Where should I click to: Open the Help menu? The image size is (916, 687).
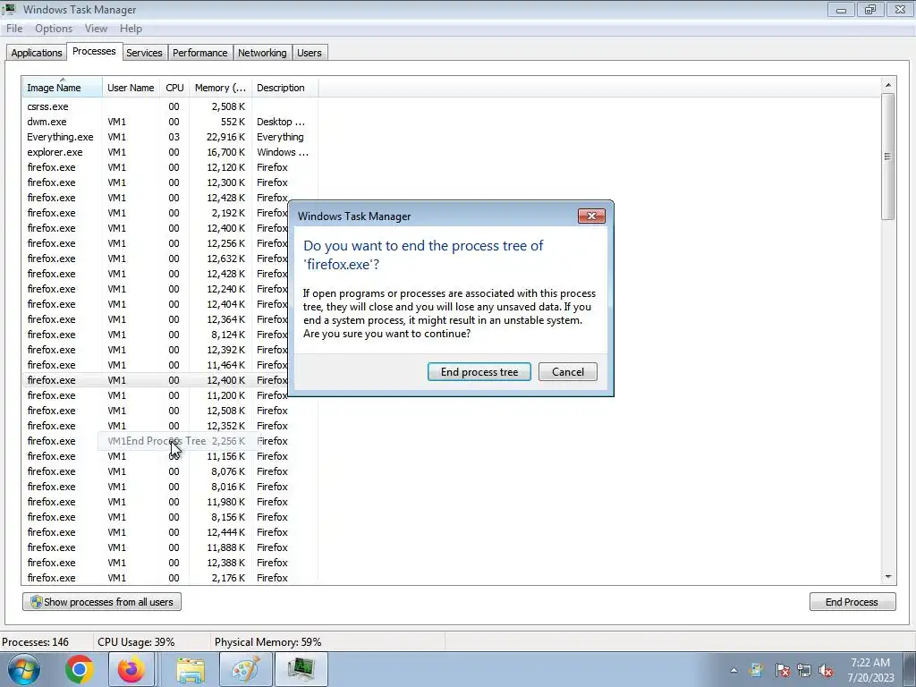(131, 29)
